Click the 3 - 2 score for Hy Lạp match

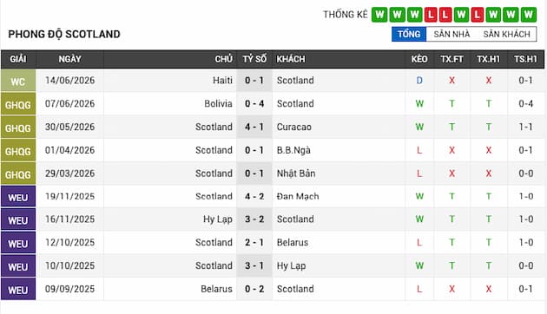pyautogui.click(x=254, y=219)
